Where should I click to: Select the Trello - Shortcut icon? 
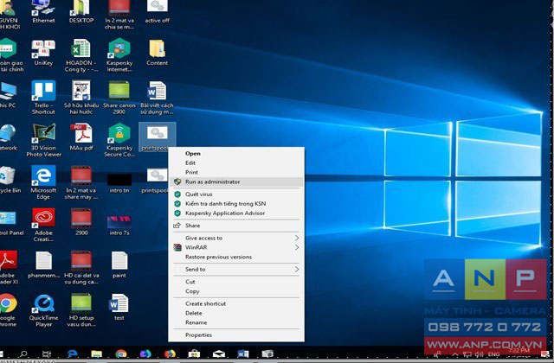click(x=43, y=98)
